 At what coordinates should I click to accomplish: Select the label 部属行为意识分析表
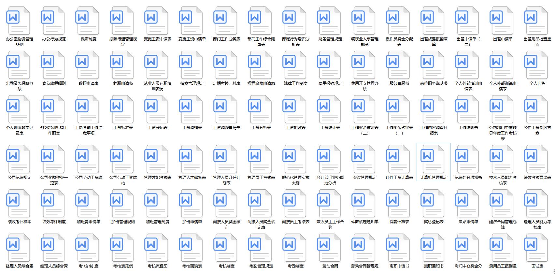pos(296,42)
